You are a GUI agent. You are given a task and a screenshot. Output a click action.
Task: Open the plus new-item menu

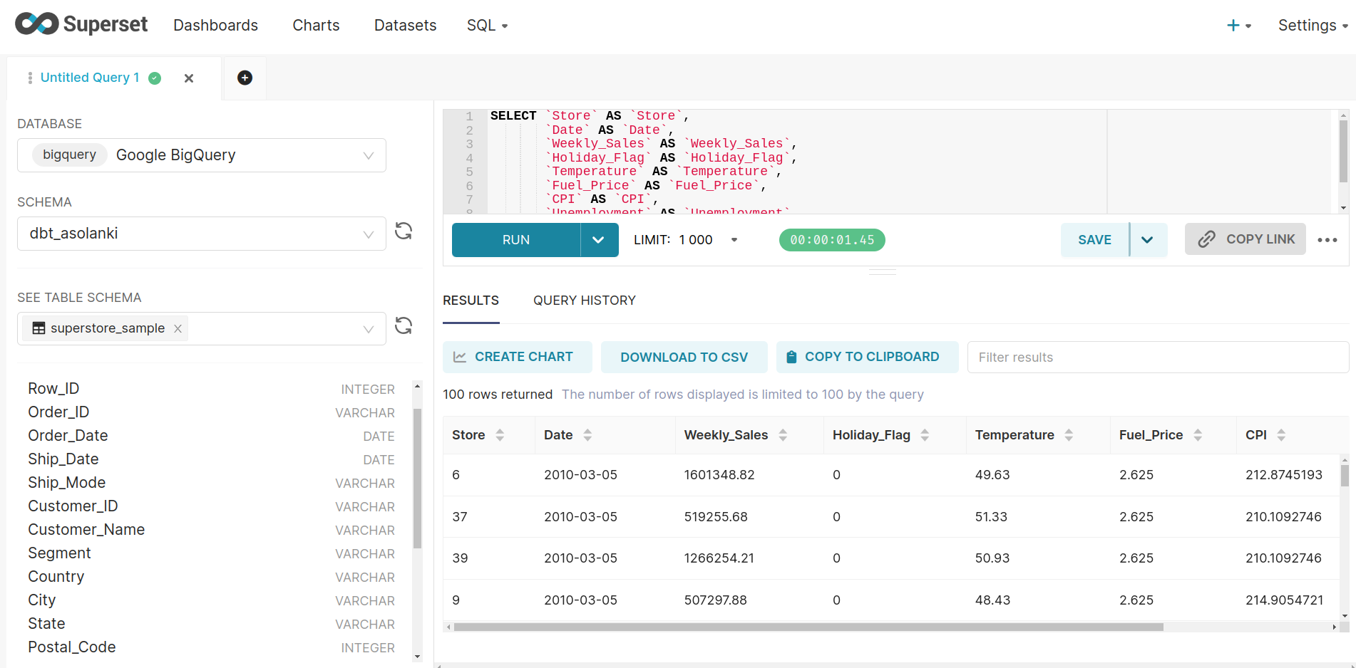(x=1238, y=26)
